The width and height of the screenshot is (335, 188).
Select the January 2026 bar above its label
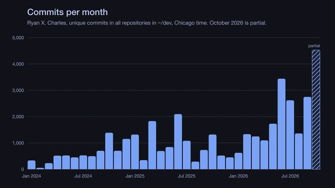pyautogui.click(x=238, y=161)
